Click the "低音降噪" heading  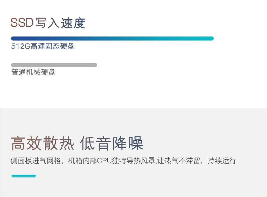point(112,143)
